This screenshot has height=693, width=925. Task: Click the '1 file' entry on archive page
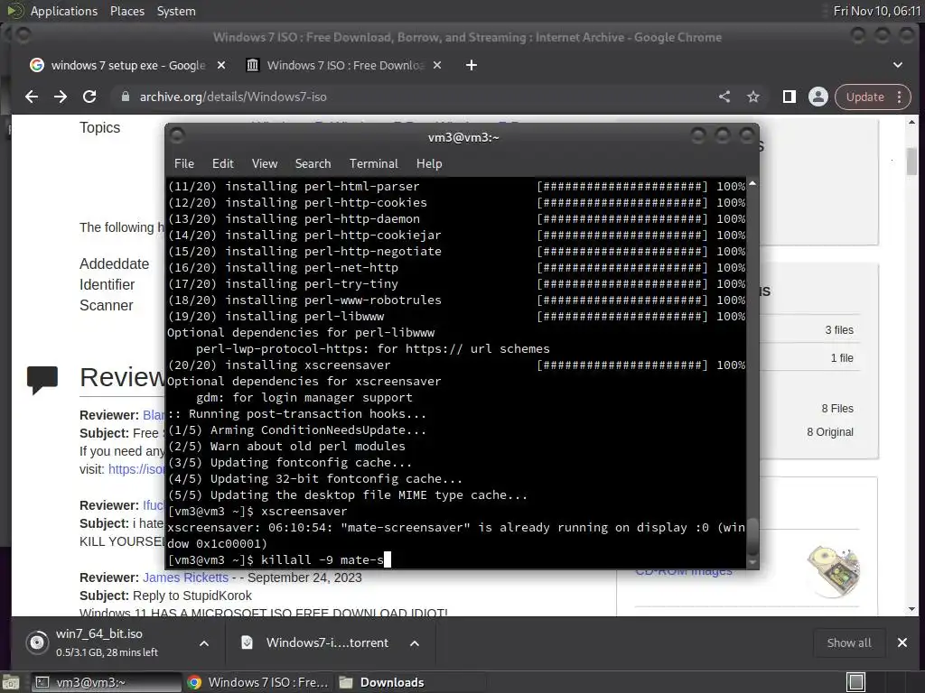point(842,357)
